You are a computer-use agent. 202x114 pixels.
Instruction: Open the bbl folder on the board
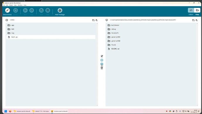[x=51, y=29]
